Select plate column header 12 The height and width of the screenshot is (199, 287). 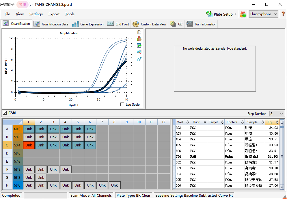[x=163, y=122]
